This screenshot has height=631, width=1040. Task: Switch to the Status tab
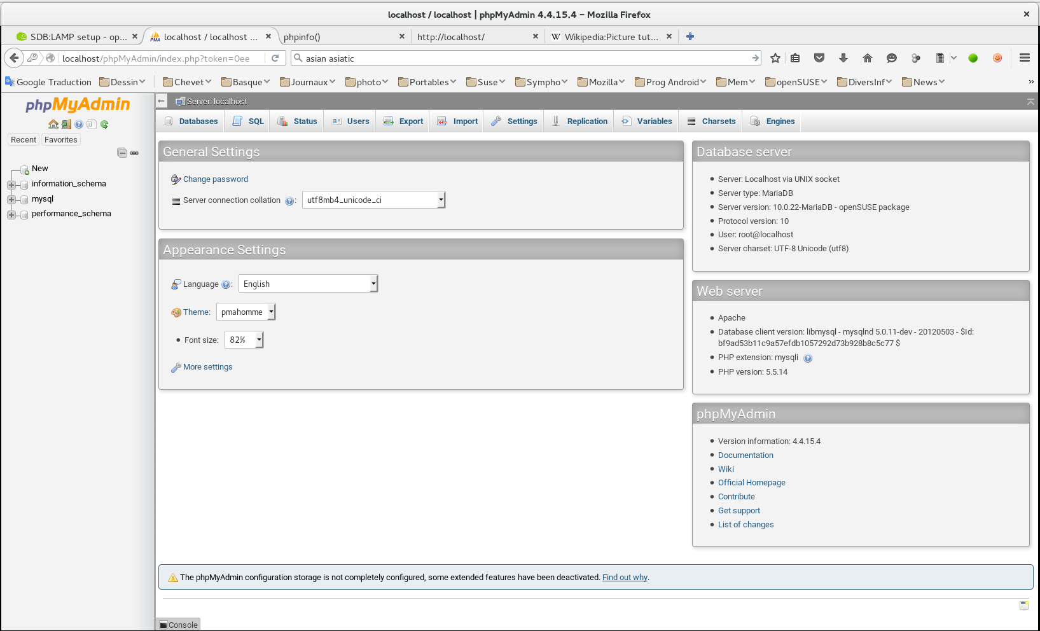297,121
